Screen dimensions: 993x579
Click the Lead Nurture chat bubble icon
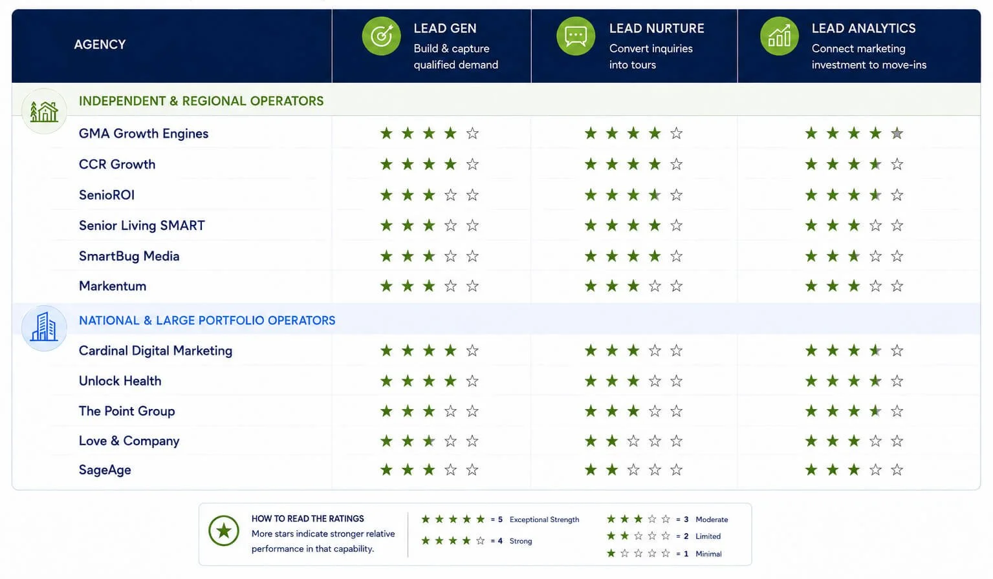pyautogui.click(x=576, y=36)
